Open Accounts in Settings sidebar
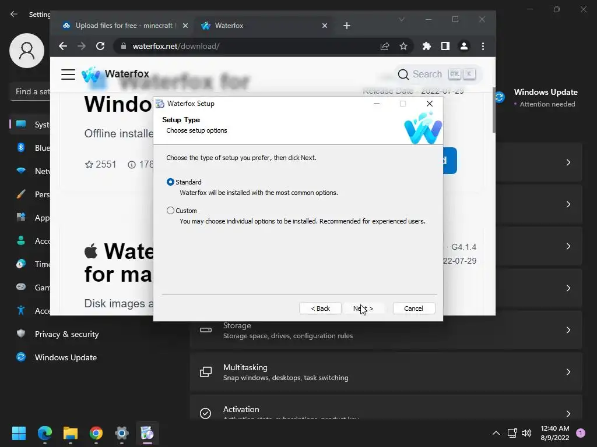The image size is (597, 447). (x=30, y=241)
